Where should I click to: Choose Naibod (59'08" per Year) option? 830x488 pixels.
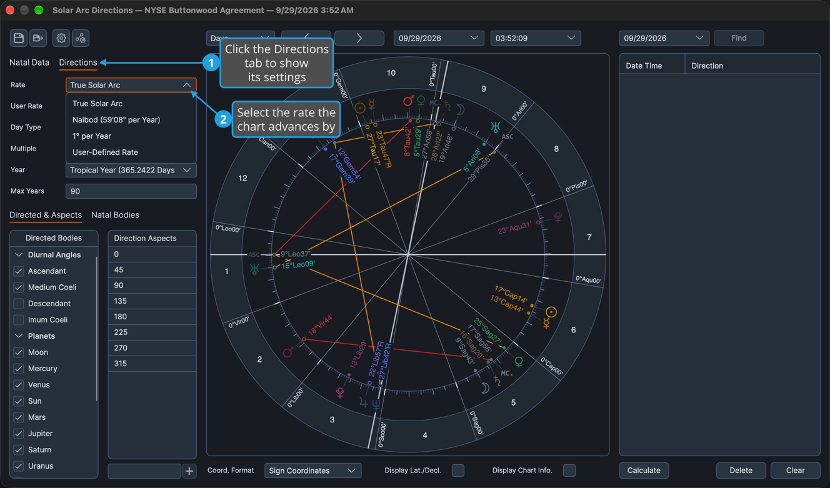tap(131, 120)
